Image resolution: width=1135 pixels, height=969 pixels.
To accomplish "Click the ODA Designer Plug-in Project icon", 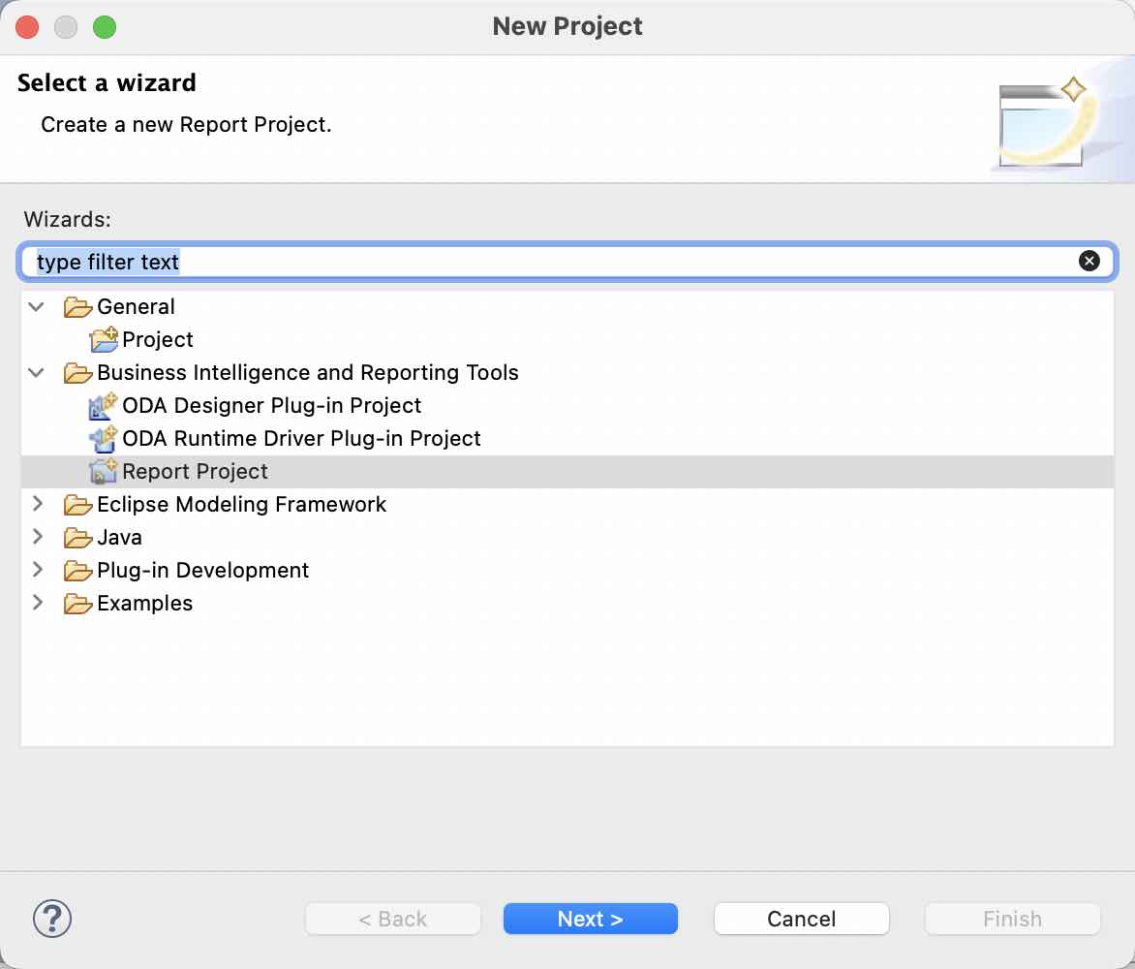I will pyautogui.click(x=103, y=406).
